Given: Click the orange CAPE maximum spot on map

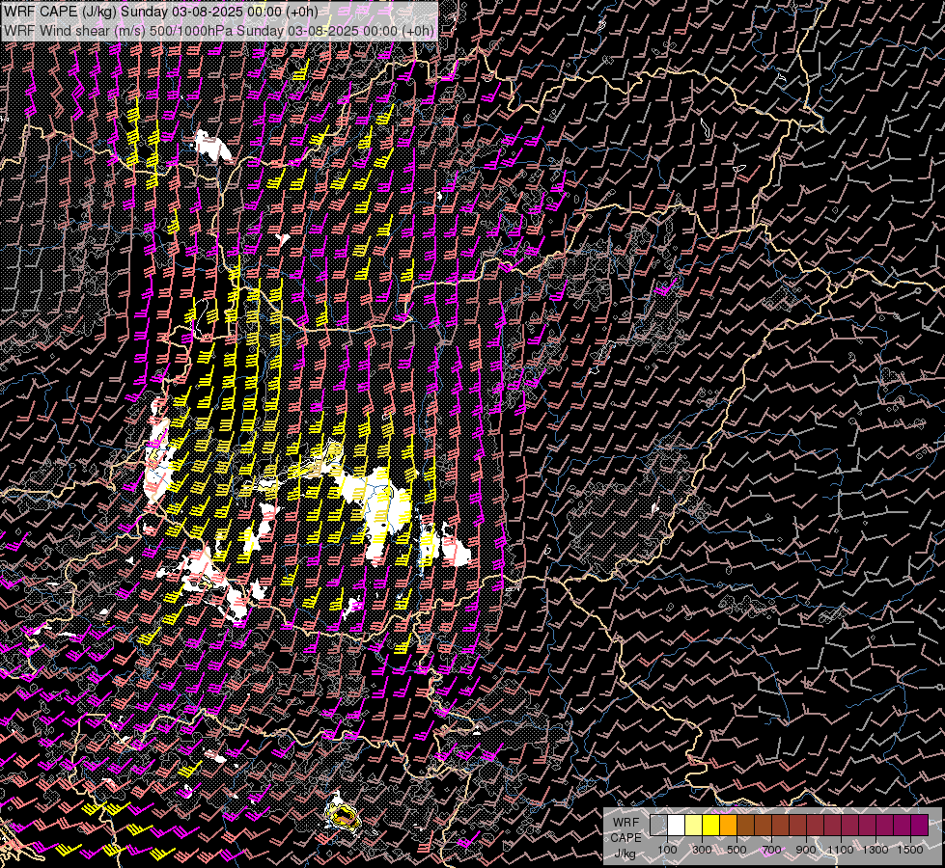Looking at the screenshot, I should (x=343, y=817).
